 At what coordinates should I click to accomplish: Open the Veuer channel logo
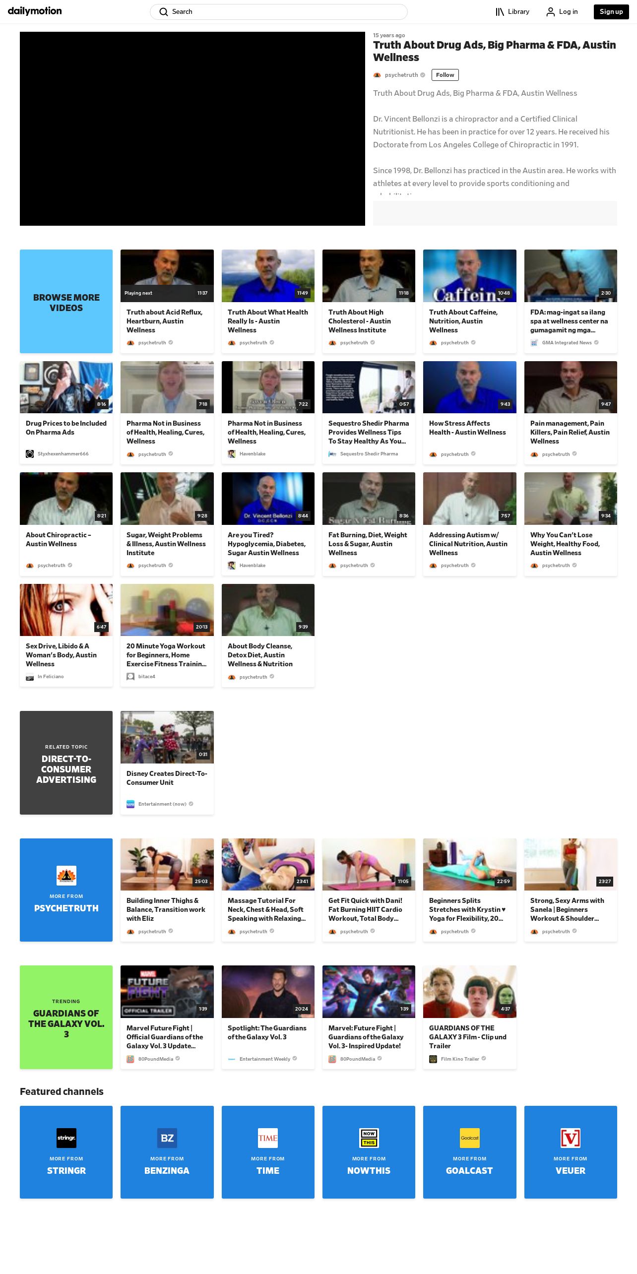point(571,1138)
